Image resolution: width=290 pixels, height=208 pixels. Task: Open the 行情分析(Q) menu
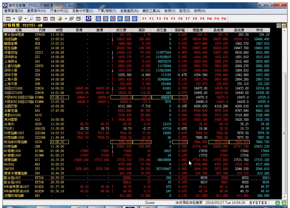pyautogui.click(x=59, y=11)
